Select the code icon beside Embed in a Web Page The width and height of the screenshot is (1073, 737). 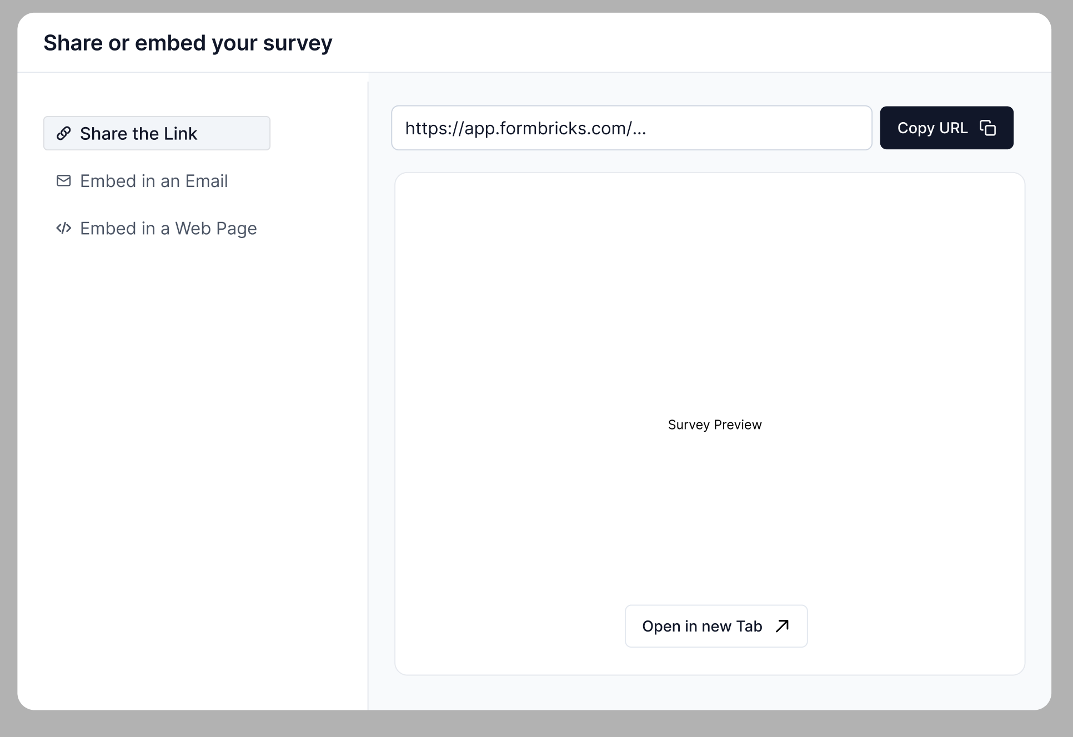(63, 228)
